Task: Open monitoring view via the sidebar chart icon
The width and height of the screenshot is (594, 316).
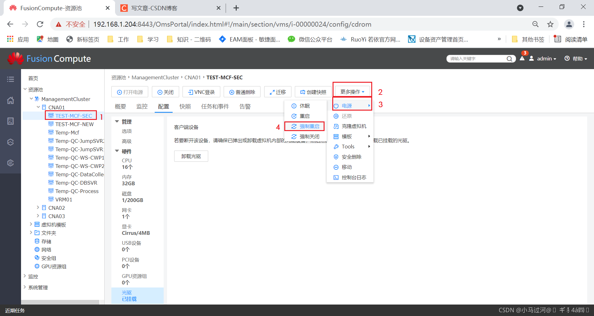Action: pyautogui.click(x=10, y=121)
